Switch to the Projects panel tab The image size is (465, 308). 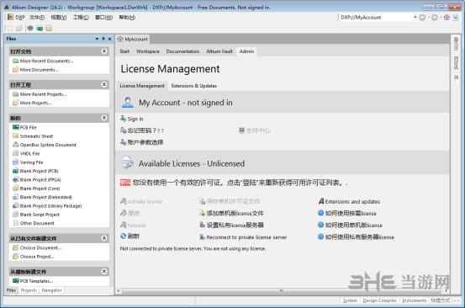tap(29, 290)
